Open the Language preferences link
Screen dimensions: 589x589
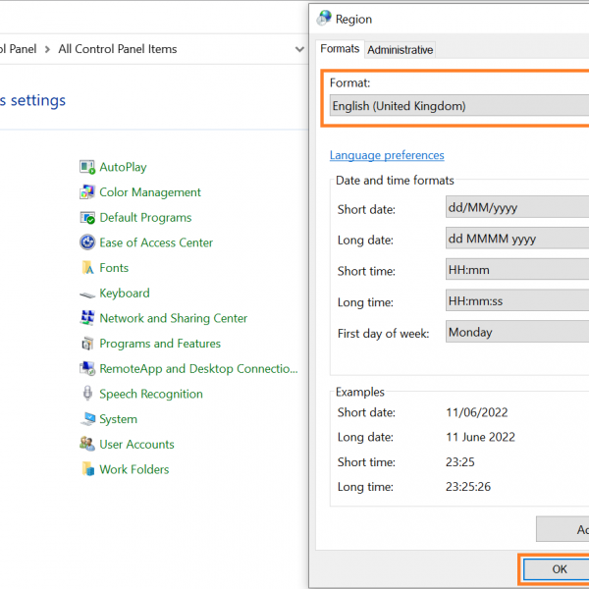(x=387, y=155)
